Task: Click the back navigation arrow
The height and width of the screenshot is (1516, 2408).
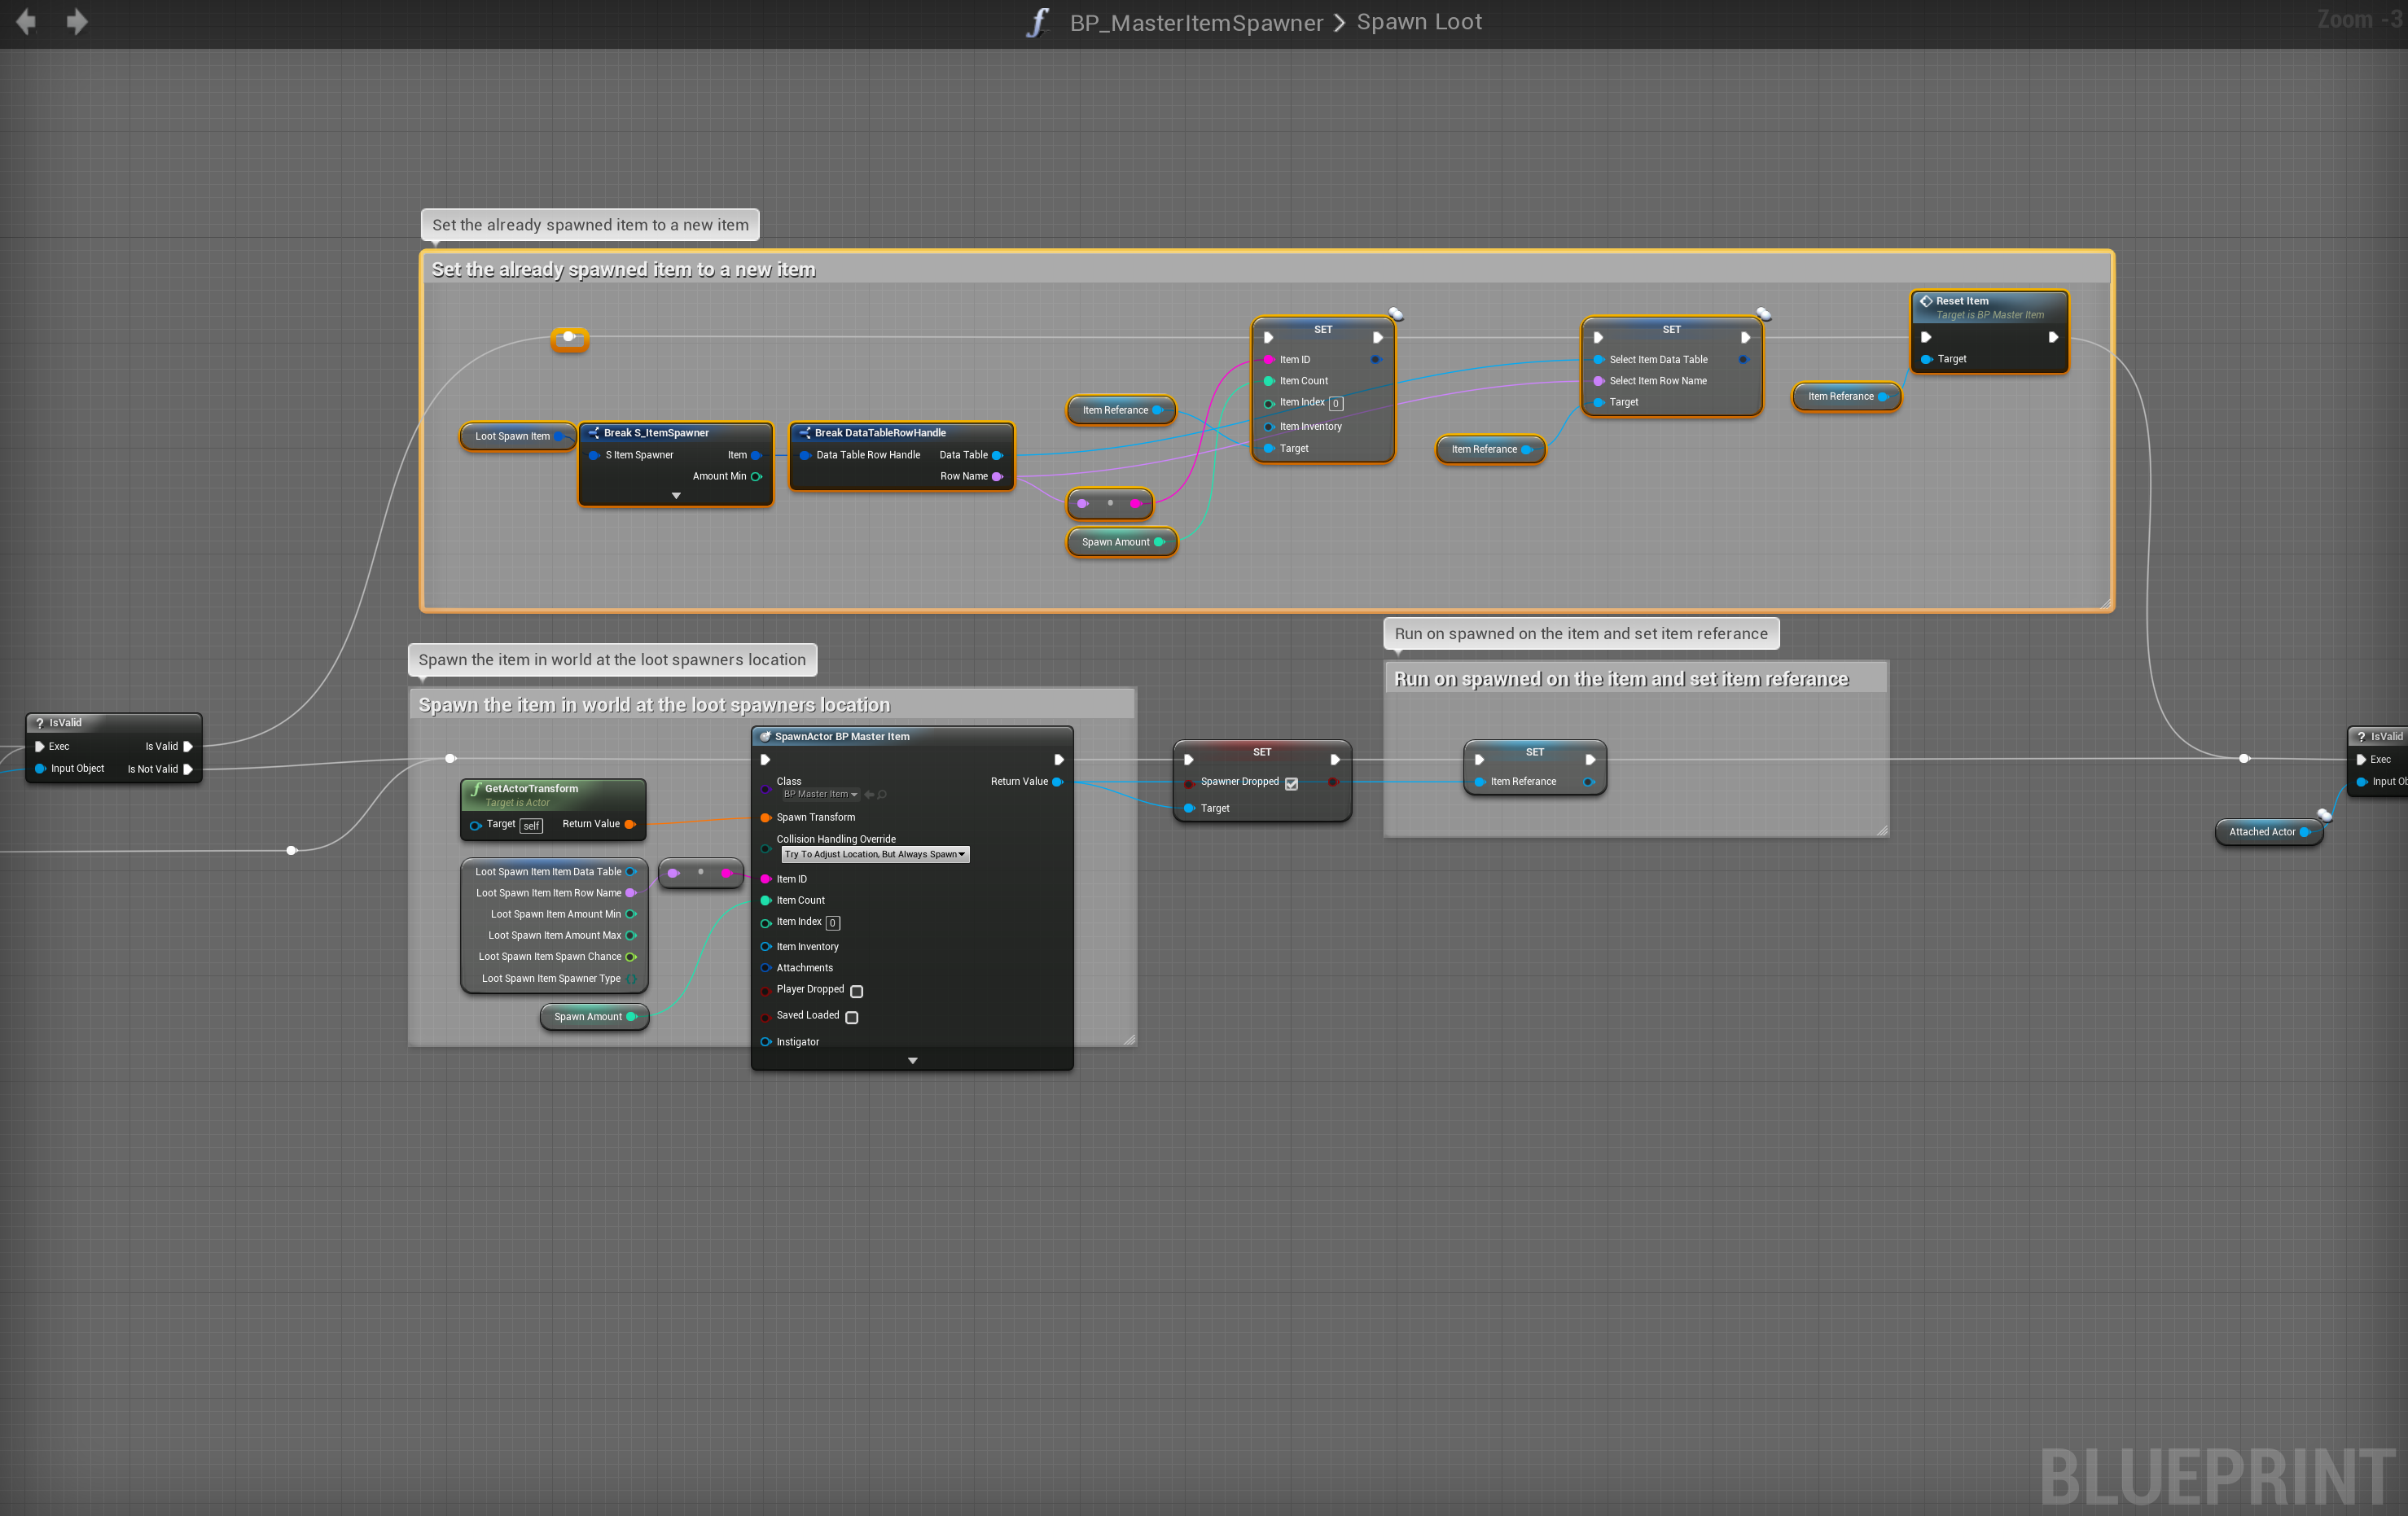Action: (27, 21)
